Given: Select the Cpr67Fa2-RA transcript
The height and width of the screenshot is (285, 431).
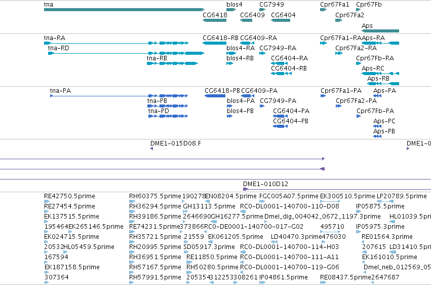Looking at the screenshot, I should [x=339, y=53].
